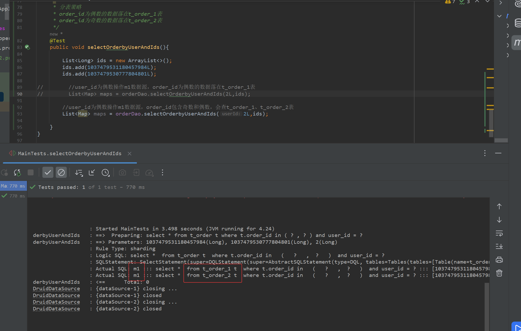Select the passed 770 ms test item
Image resolution: width=521 pixels, height=331 pixels.
[13, 196]
